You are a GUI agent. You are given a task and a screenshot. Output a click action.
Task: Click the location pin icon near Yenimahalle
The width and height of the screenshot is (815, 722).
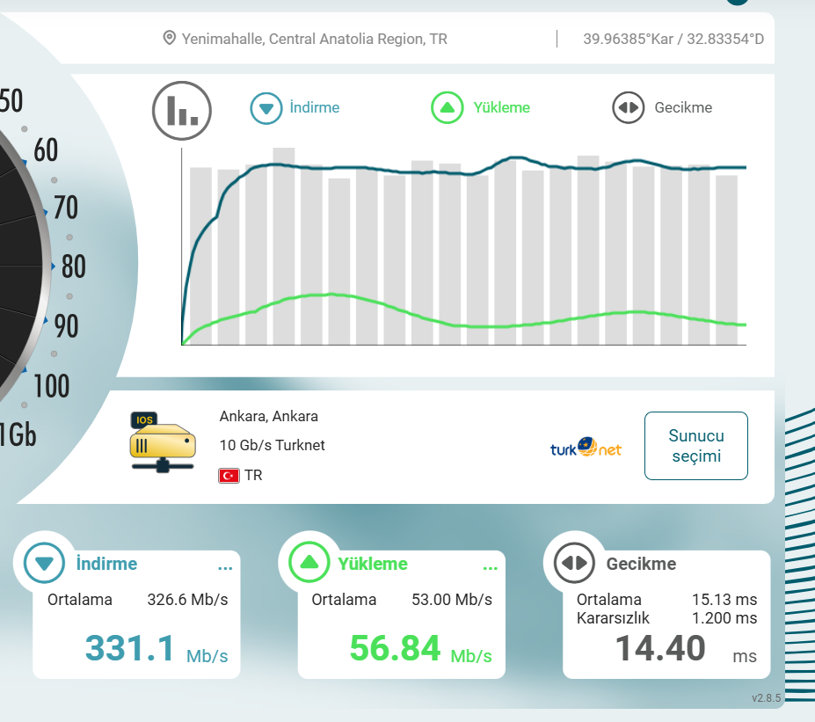tap(169, 38)
